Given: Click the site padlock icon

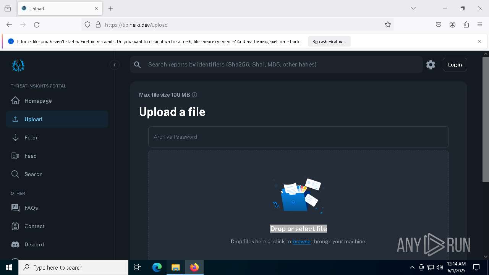Looking at the screenshot, I should pos(98,25).
